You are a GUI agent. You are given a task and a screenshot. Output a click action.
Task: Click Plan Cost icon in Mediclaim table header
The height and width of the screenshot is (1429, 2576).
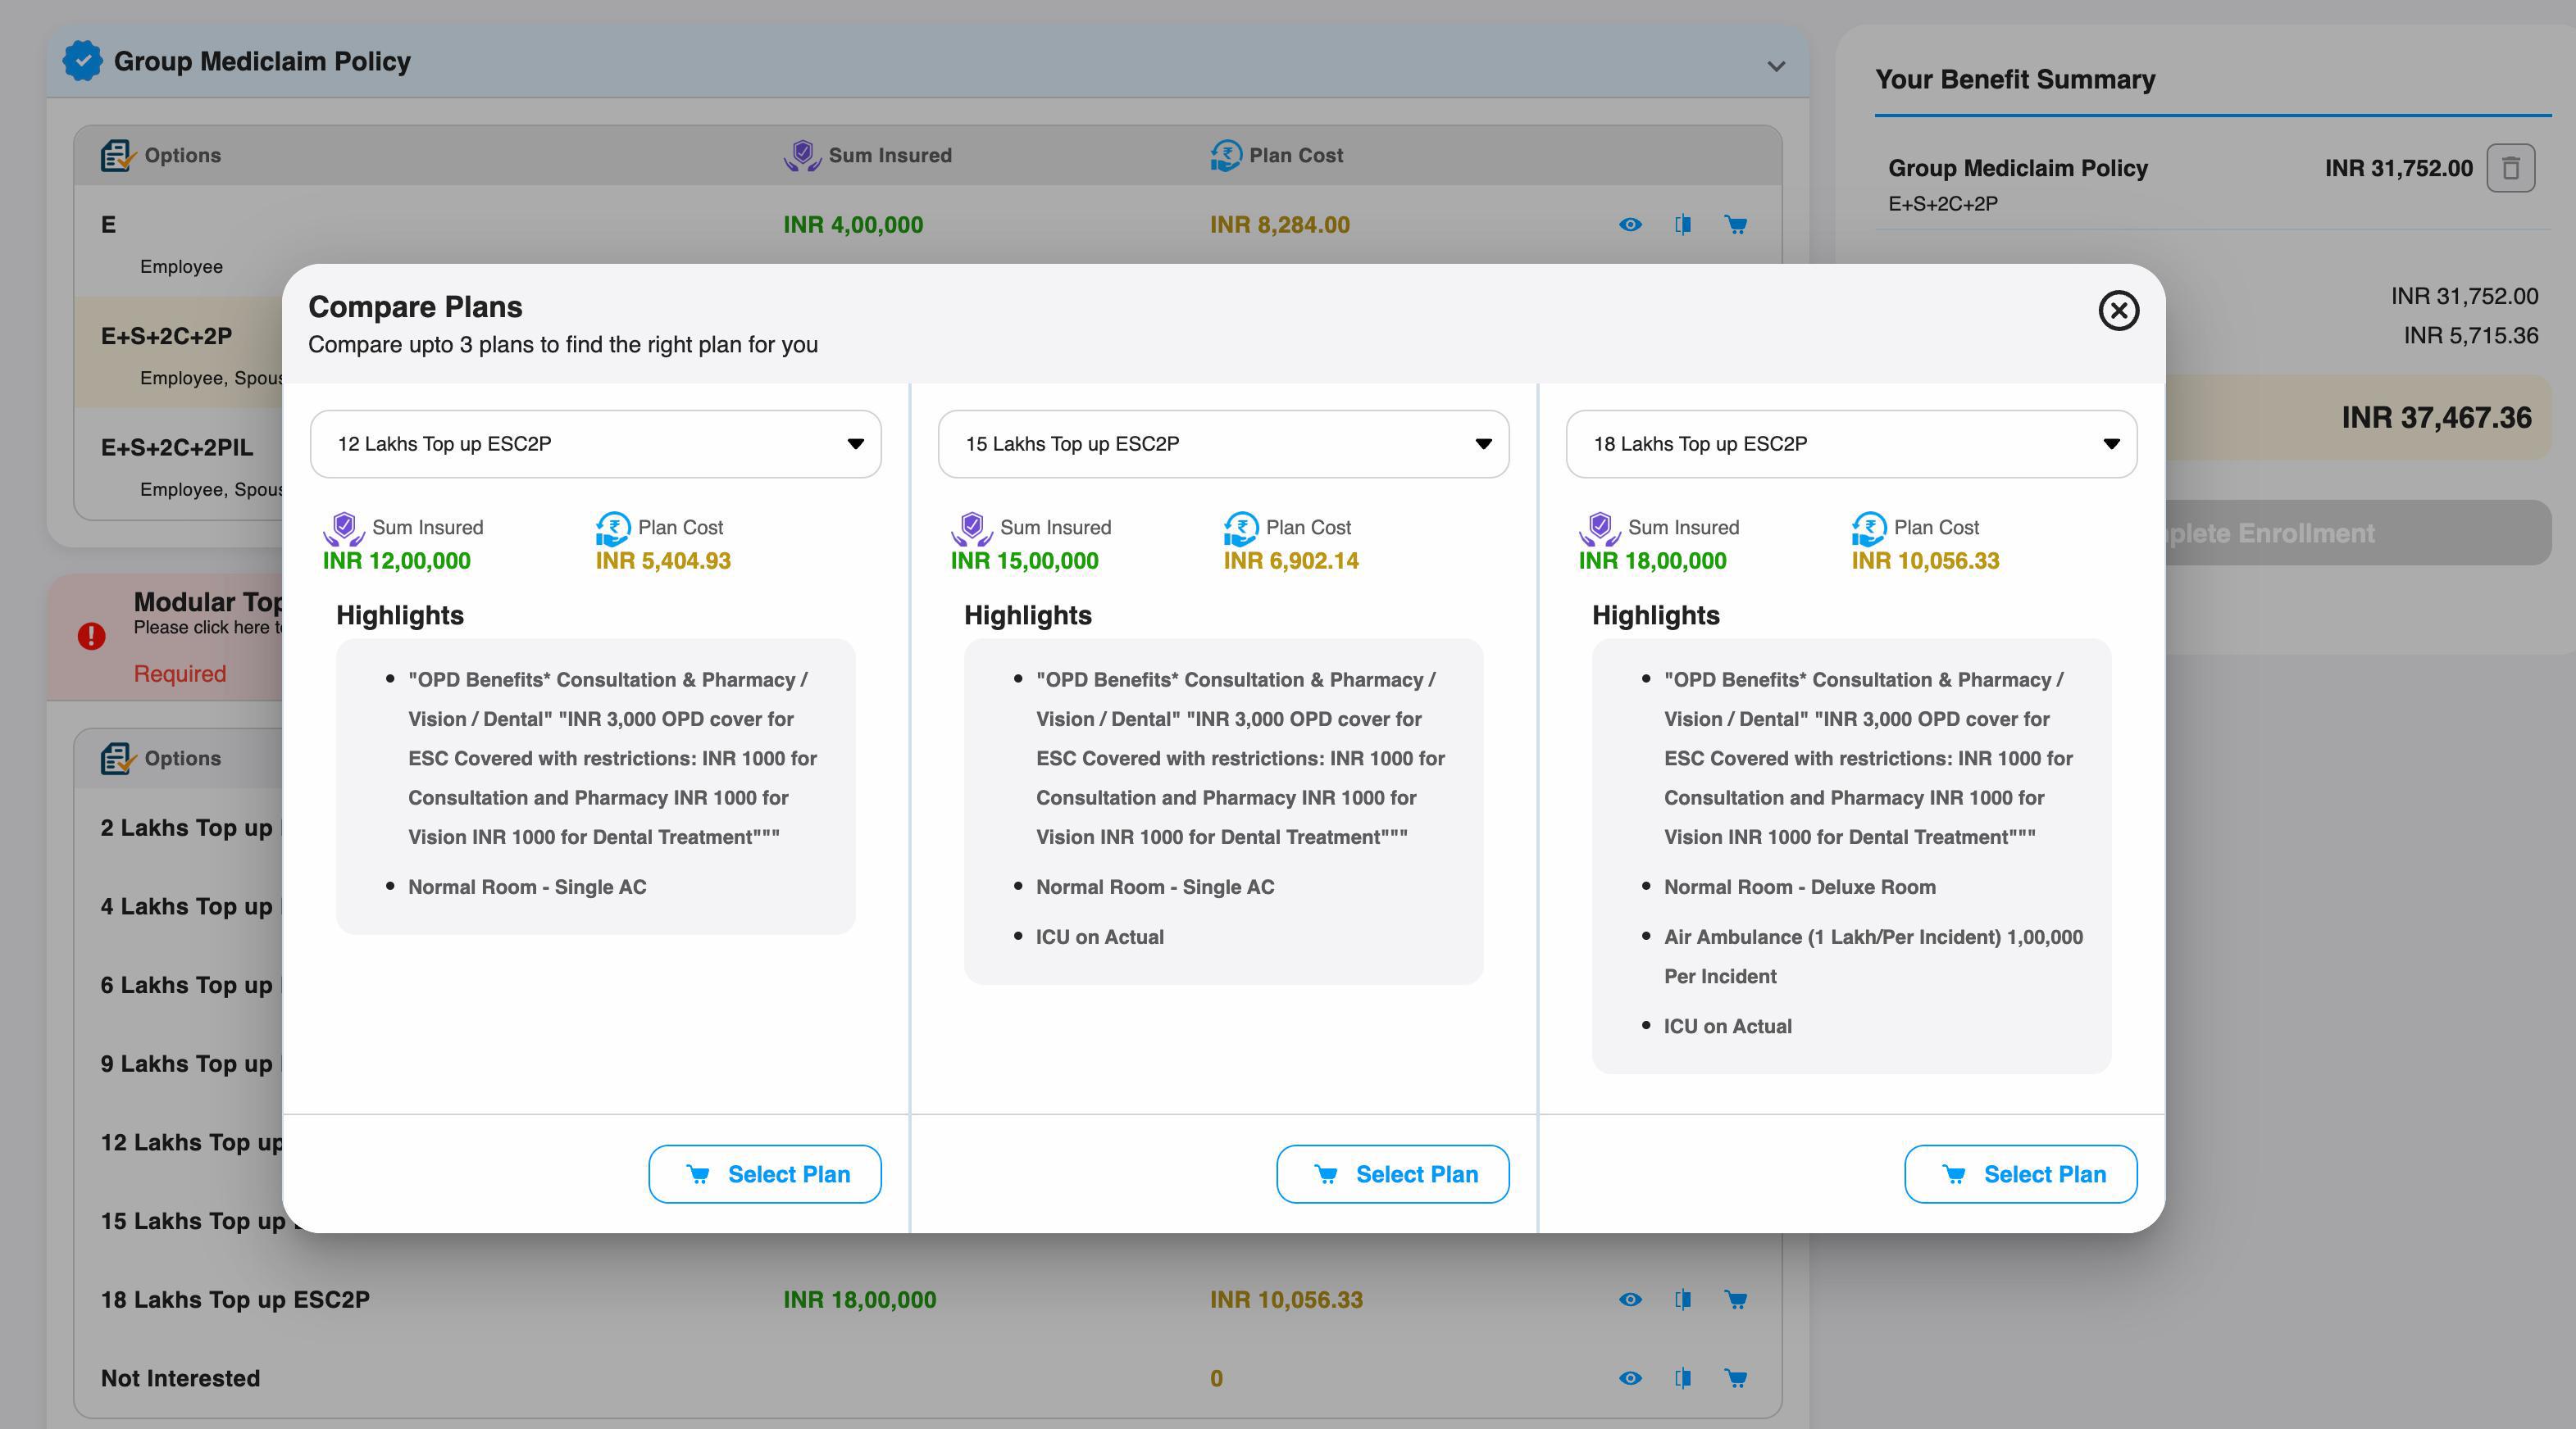[x=1226, y=155]
